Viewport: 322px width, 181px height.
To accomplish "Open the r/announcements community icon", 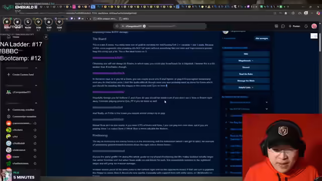I will (9, 123).
